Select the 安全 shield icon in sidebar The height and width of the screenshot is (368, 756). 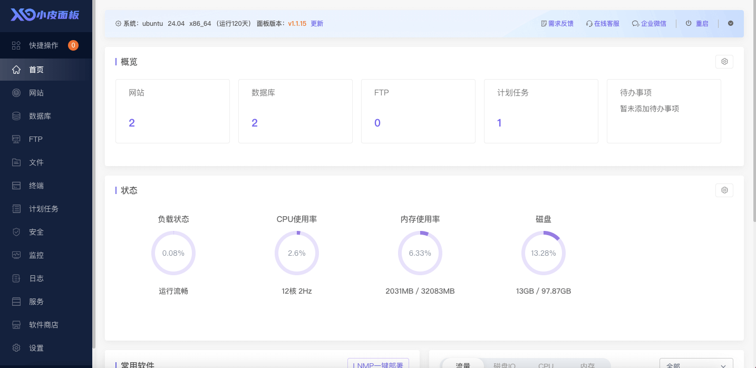pyautogui.click(x=16, y=232)
